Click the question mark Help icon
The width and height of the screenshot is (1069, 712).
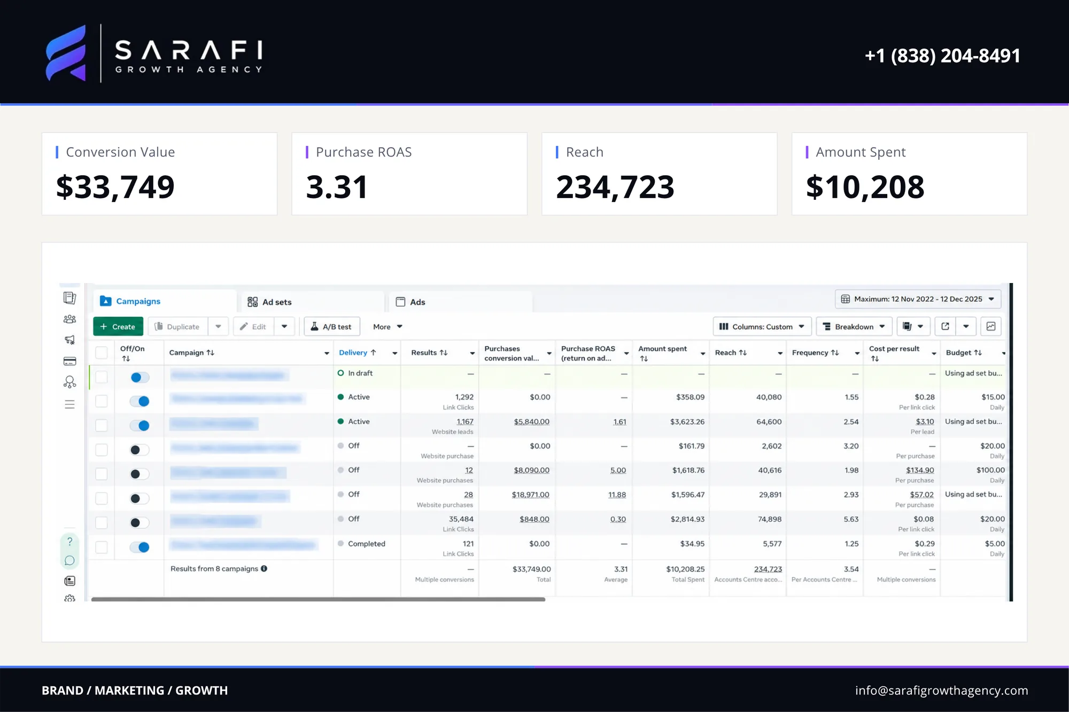click(69, 541)
